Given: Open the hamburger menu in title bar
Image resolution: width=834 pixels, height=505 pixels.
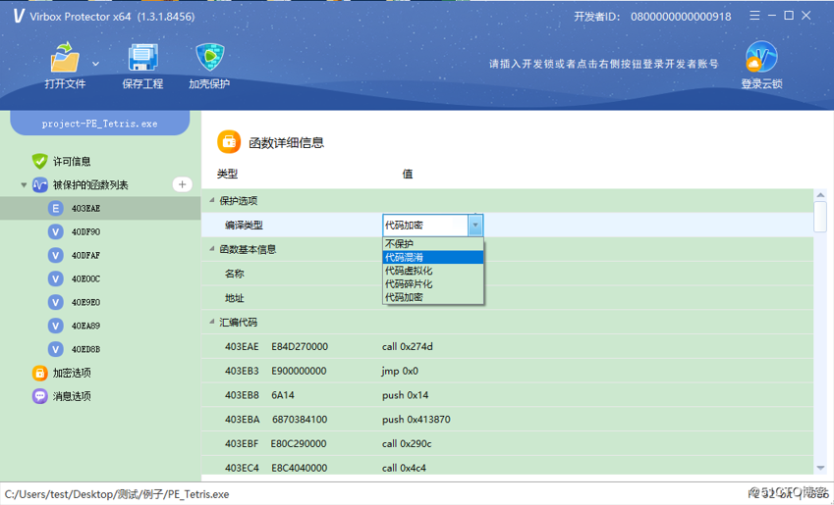Looking at the screenshot, I should click(754, 16).
